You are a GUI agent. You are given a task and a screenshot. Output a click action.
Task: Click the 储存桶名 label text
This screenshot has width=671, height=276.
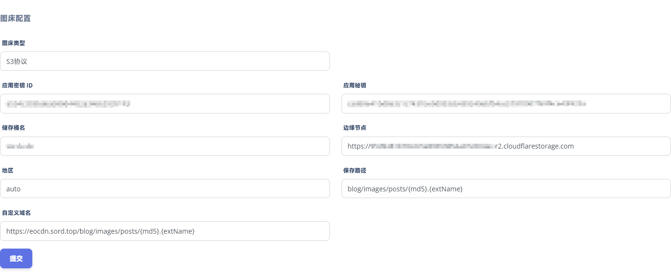click(14, 128)
